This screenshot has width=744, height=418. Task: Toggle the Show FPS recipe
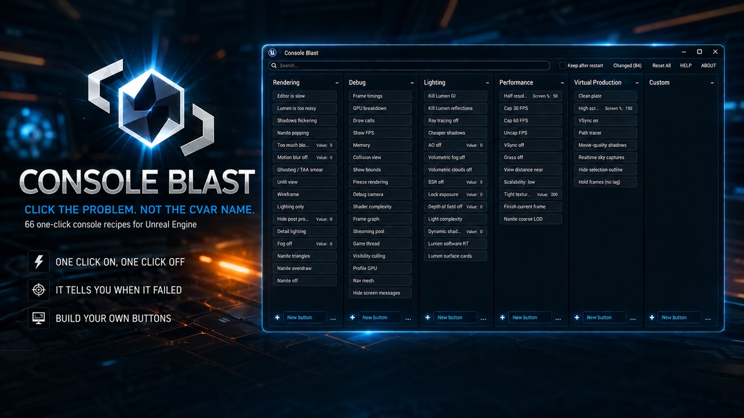pos(380,133)
